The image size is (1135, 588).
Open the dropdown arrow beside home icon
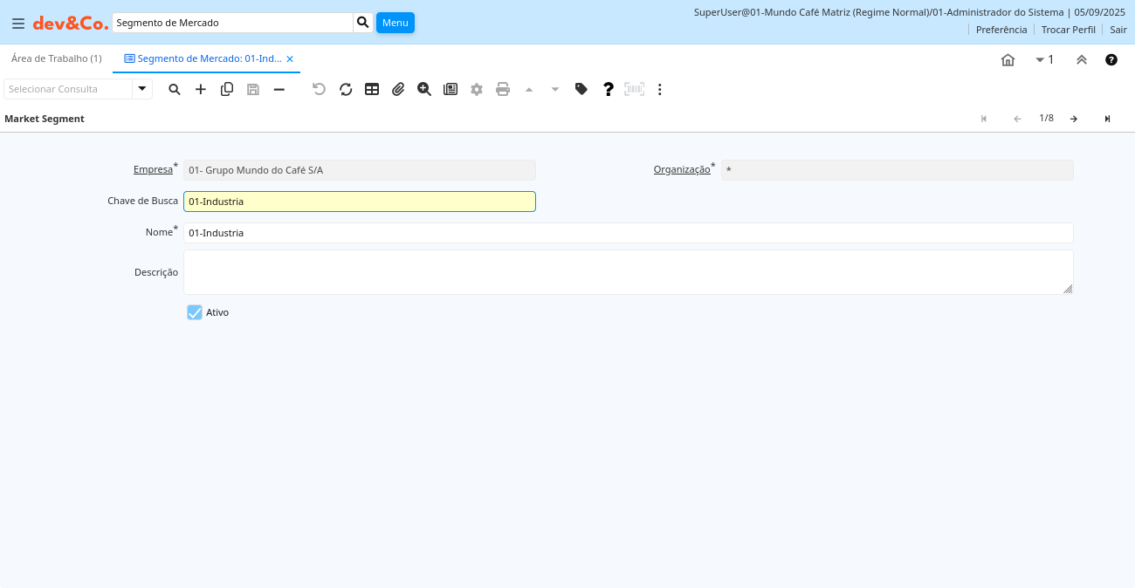click(x=1040, y=60)
